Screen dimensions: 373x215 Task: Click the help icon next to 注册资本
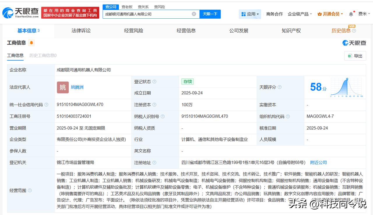pyautogui.click(x=154, y=105)
